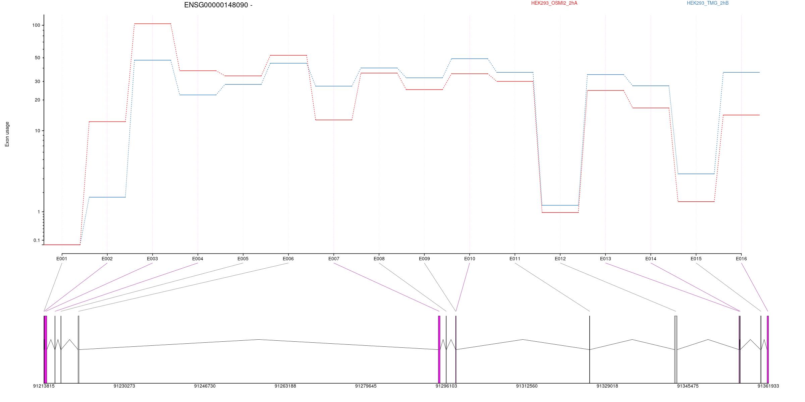This screenshot has width=805, height=402.
Task: Click exon label E002
Action: (107, 259)
